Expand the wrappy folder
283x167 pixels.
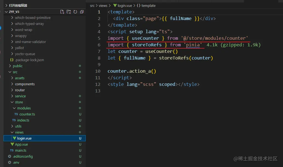coord(12,36)
